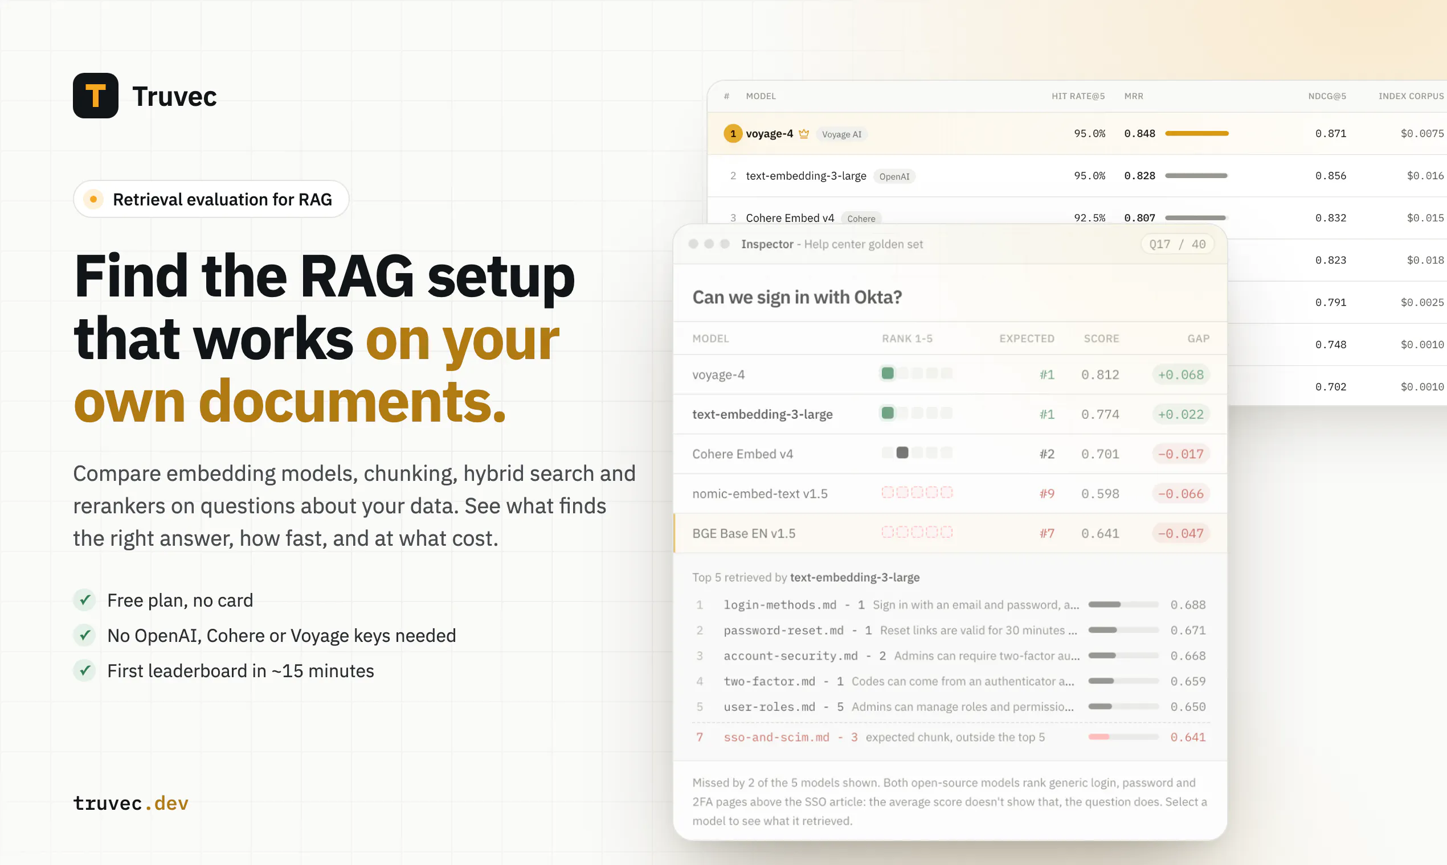This screenshot has width=1447, height=865.
Task: Click the orange dot in Retrieval evaluation pill
Action: 93,199
